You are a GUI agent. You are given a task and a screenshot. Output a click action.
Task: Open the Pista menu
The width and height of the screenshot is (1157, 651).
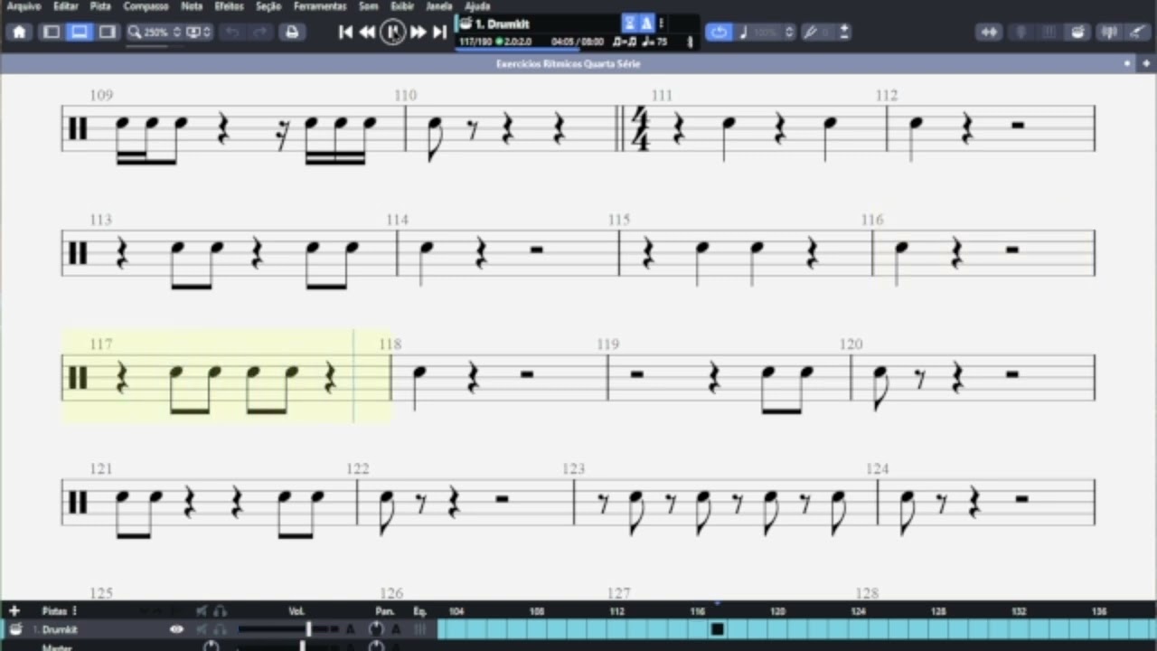(x=100, y=6)
